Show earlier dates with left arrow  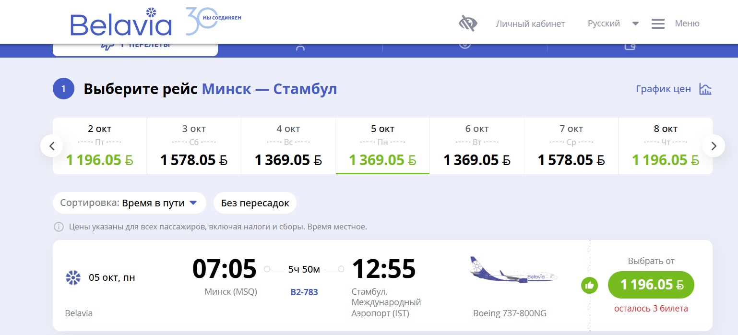tap(52, 146)
